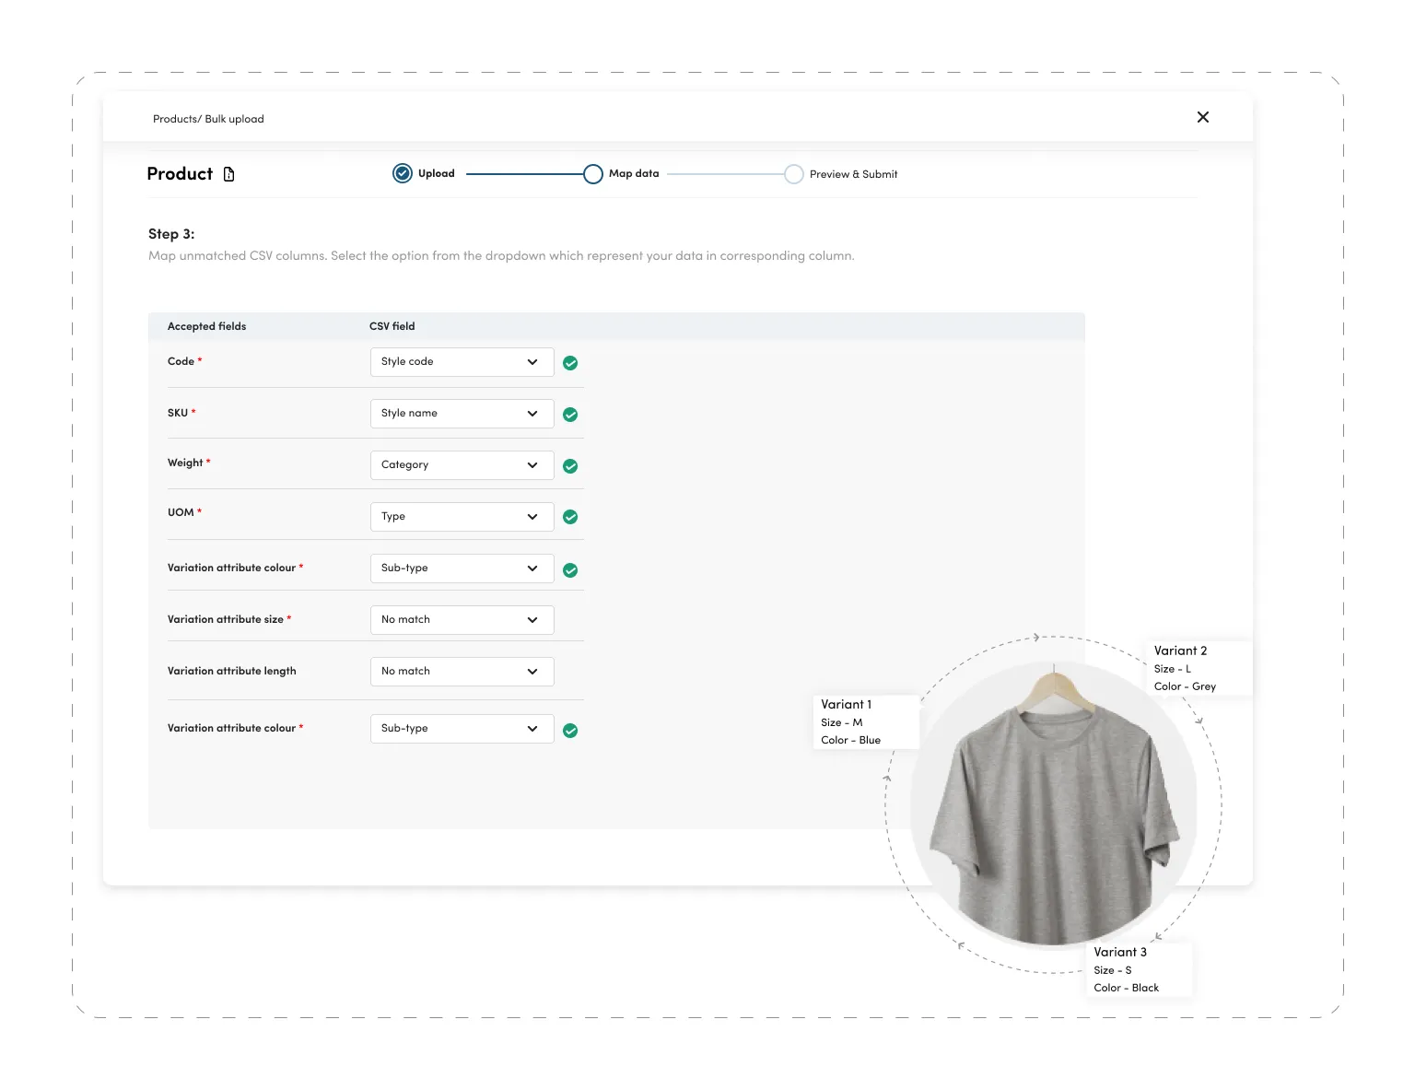
Task: Click the Variant 2 label card
Action: click(x=1199, y=668)
